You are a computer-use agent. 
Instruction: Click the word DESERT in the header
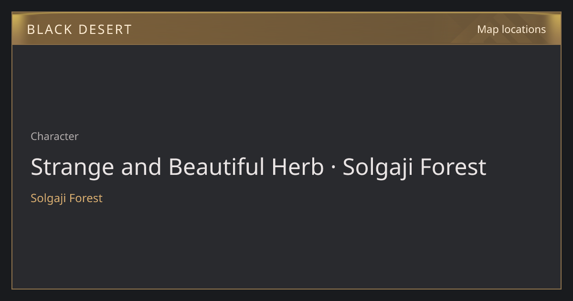[105, 30]
